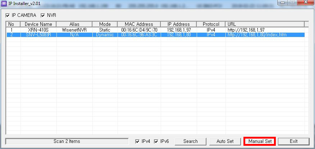Viewport: 315px width, 149px height.
Task: Sort by MAC Address column header
Action: point(139,24)
